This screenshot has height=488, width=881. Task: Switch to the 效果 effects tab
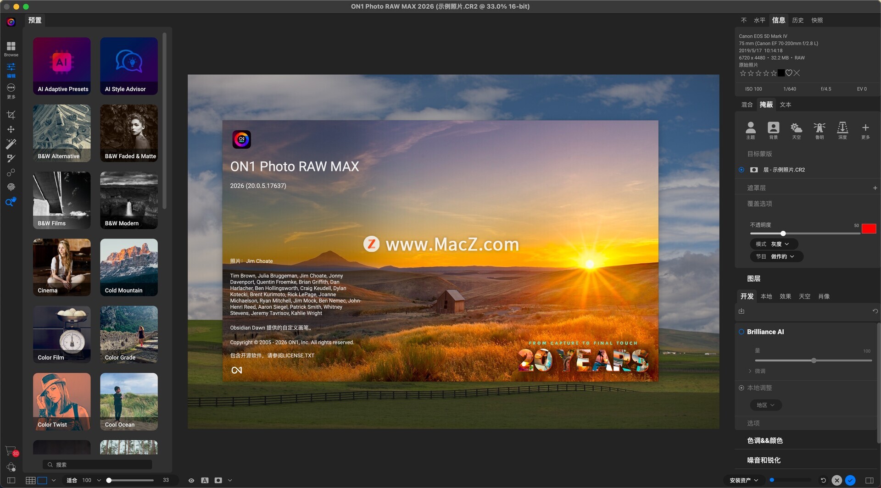coord(785,296)
